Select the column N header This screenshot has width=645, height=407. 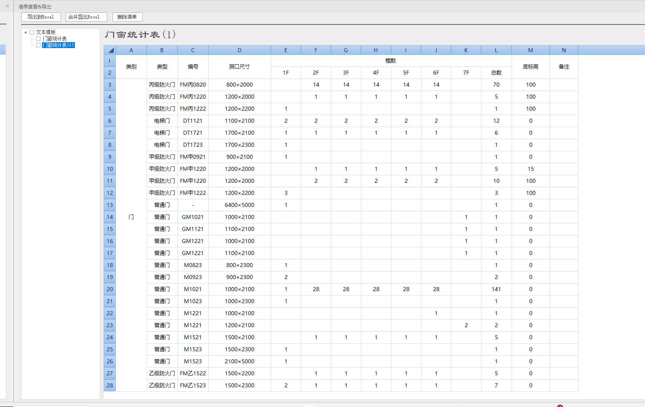[564, 50]
